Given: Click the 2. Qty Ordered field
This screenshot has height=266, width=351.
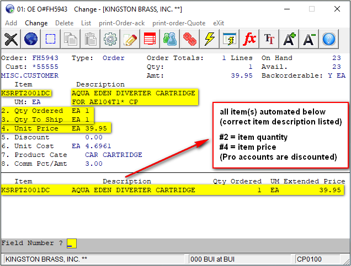Looking at the screenshot, I should pyautogui.click(x=45, y=111).
